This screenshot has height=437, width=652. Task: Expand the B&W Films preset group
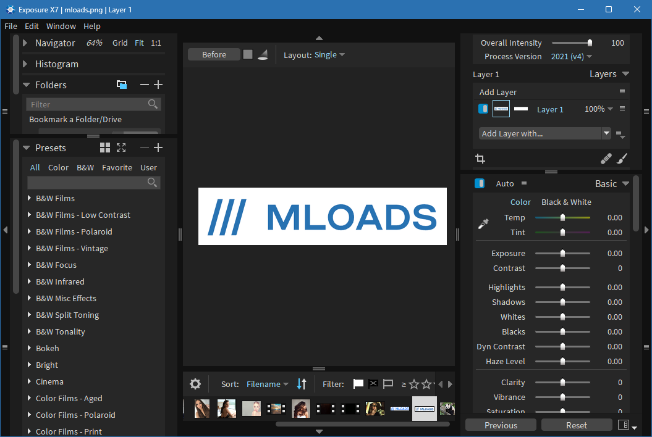[29, 198]
